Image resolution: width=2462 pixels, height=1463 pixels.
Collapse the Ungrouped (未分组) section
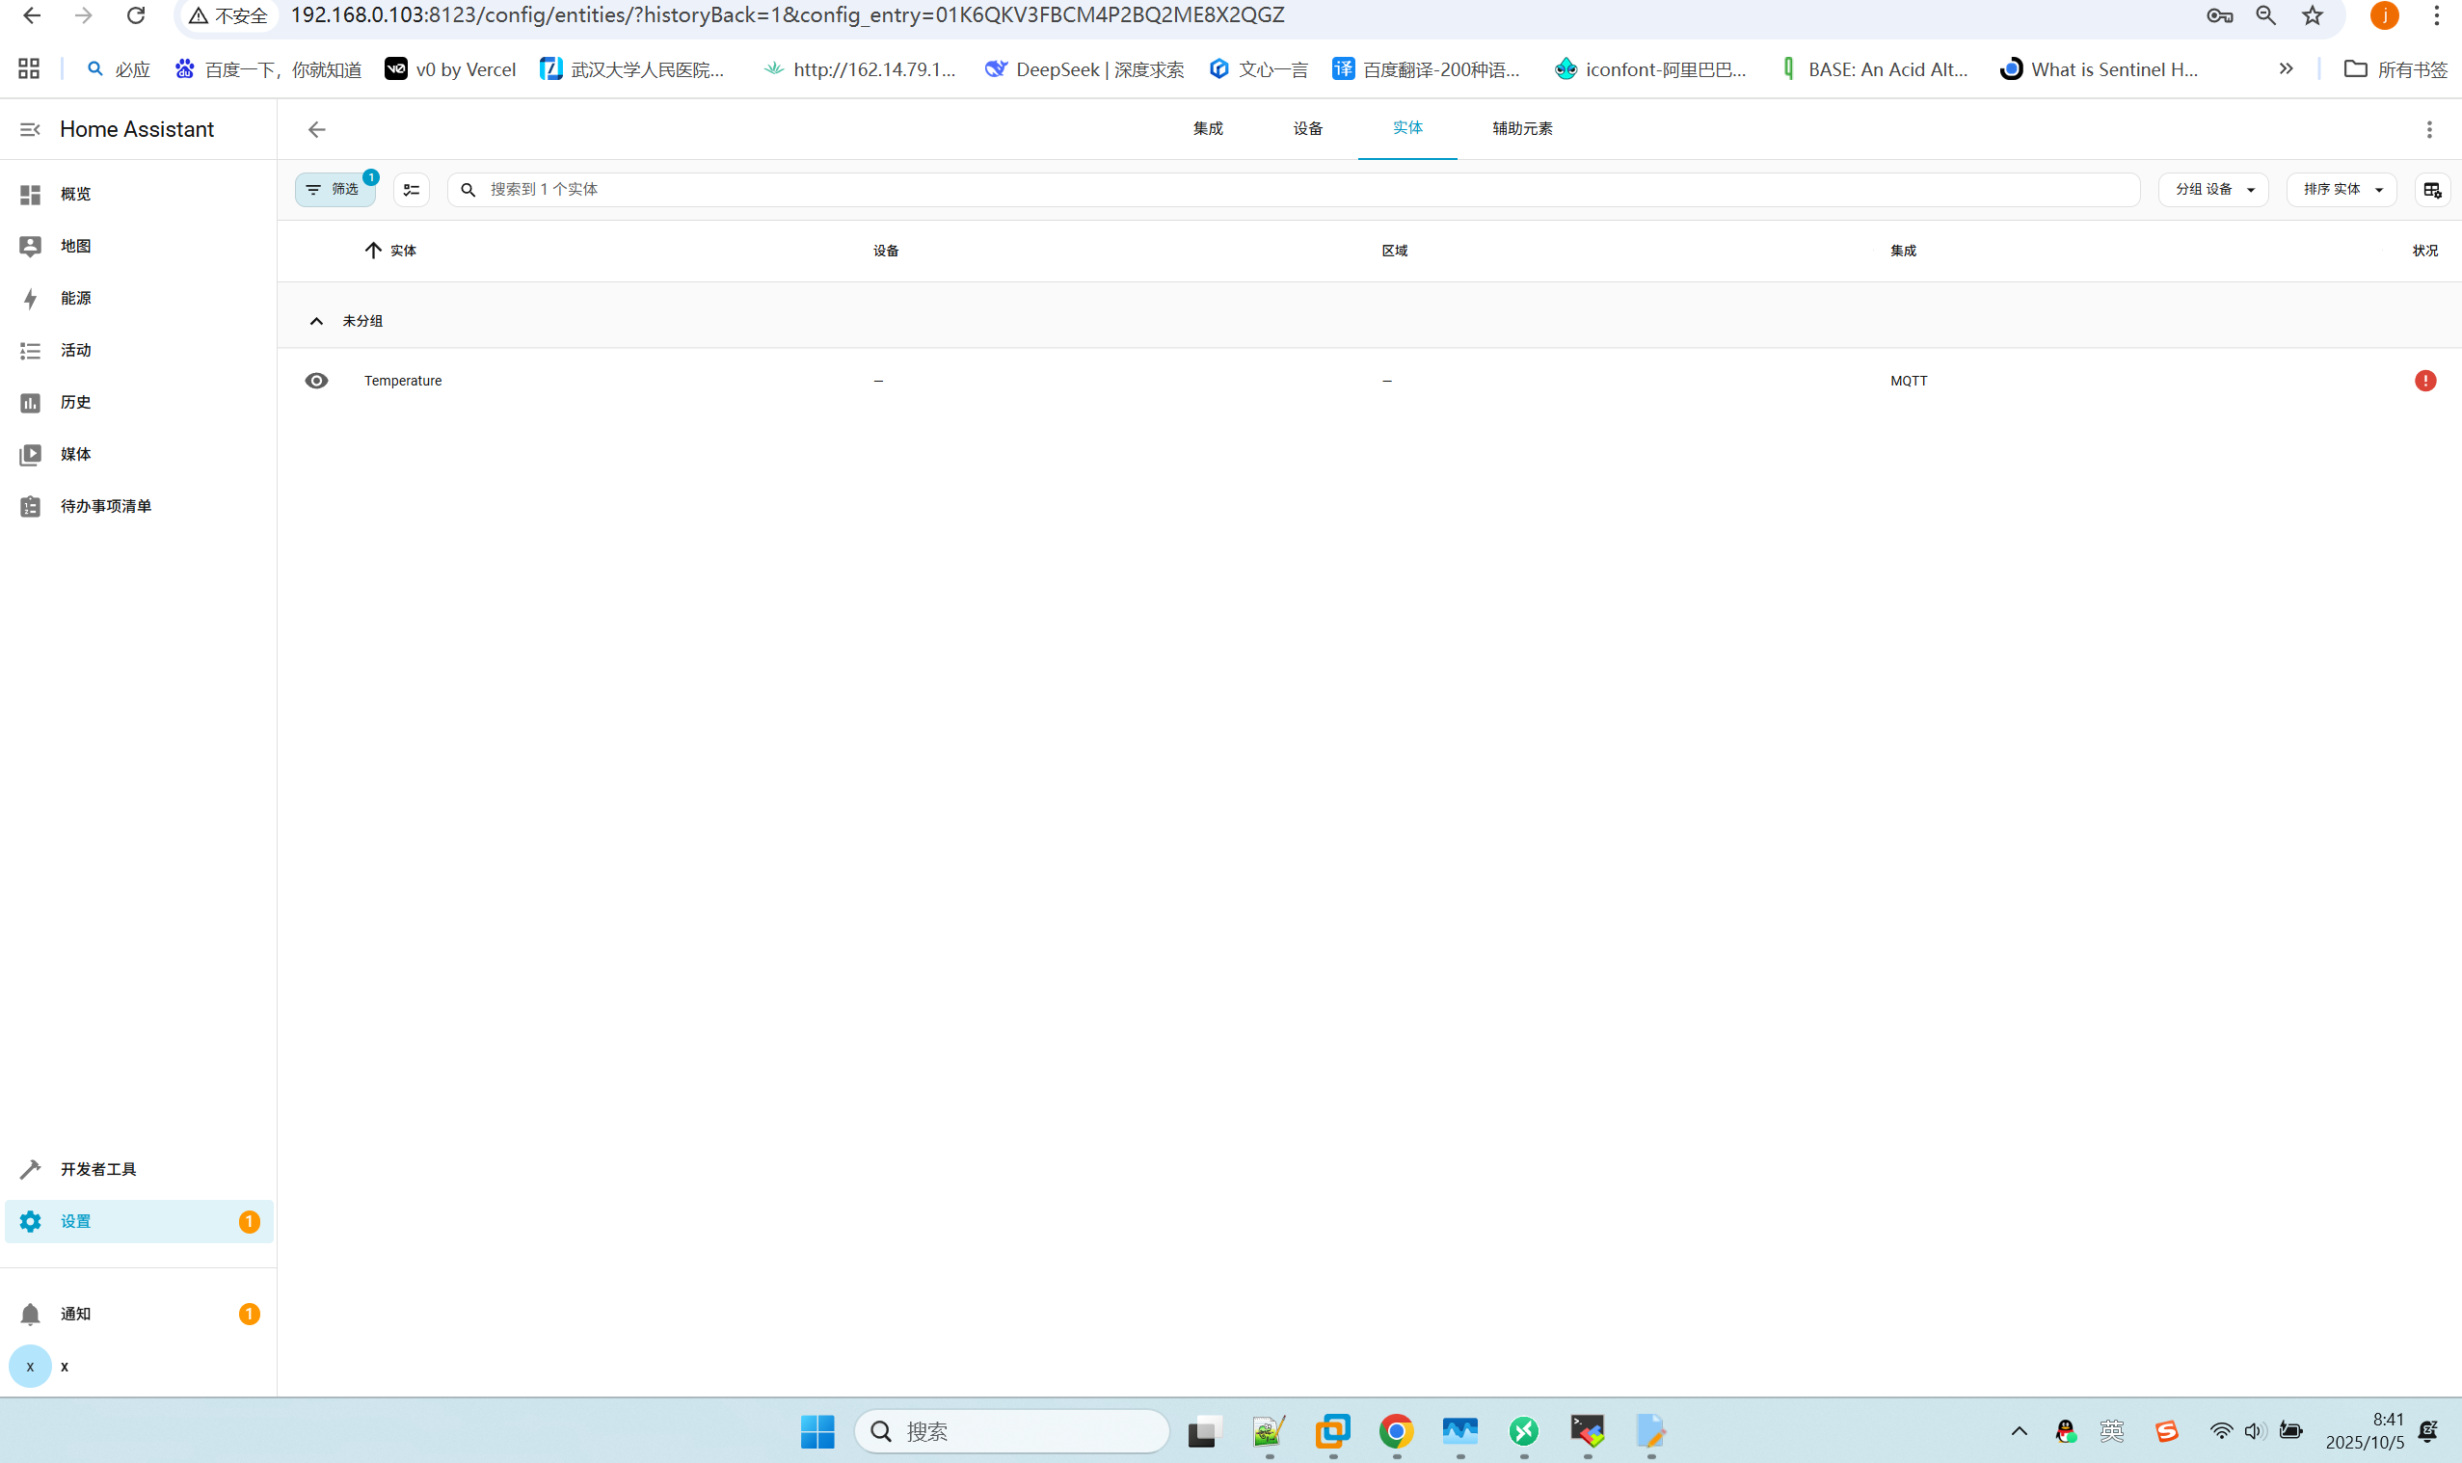tap(316, 321)
